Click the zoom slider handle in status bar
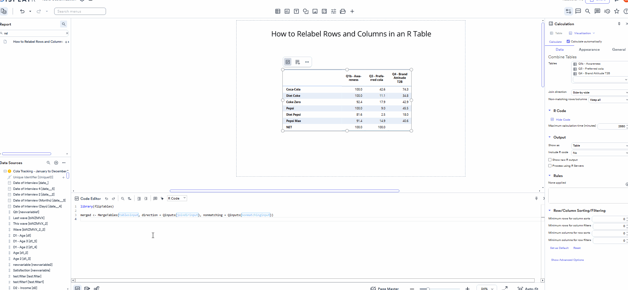 (428, 289)
